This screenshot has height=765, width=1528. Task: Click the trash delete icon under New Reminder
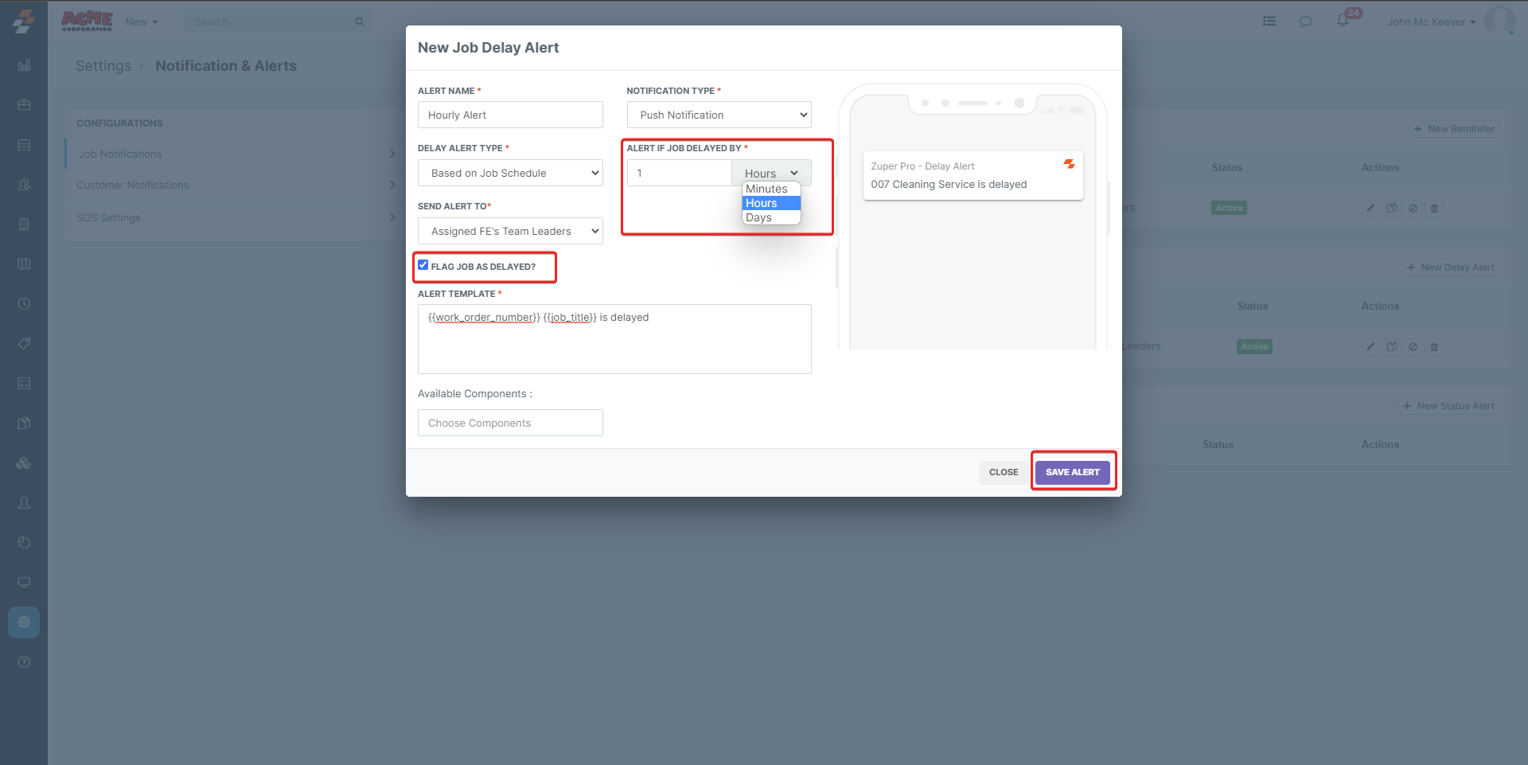1435,209
